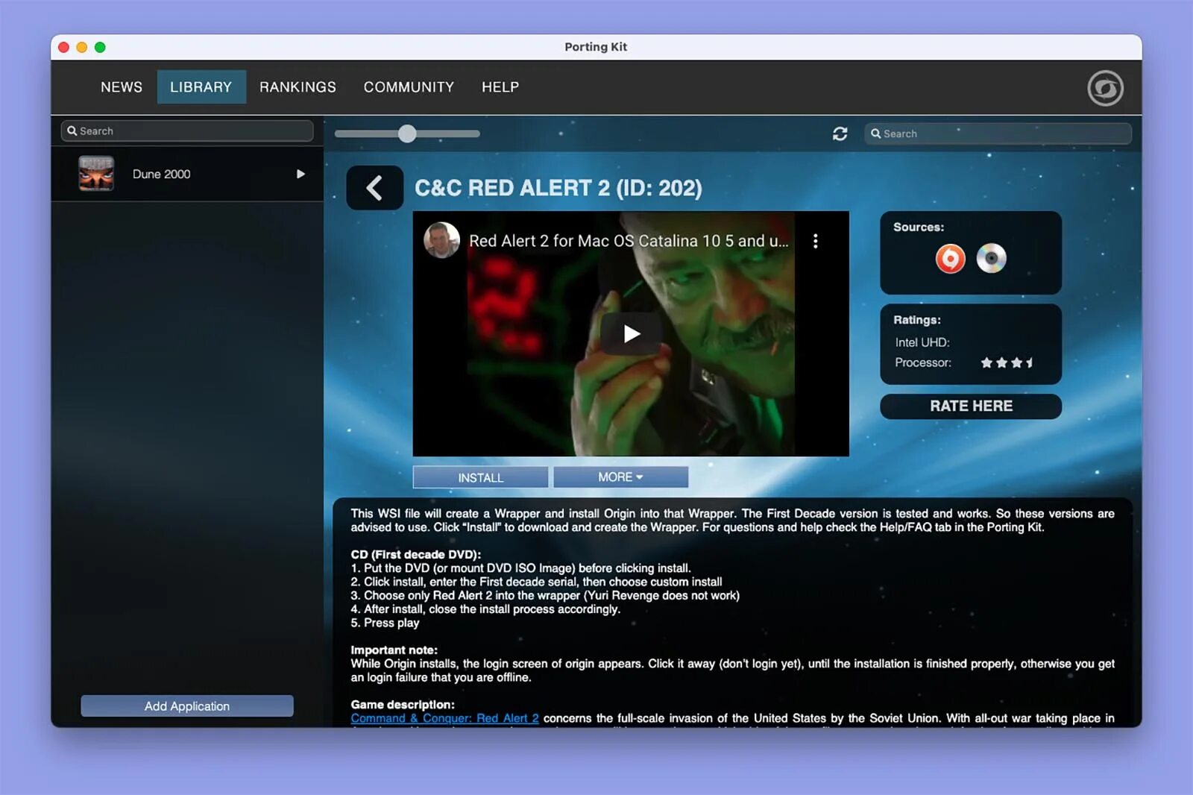Image resolution: width=1193 pixels, height=795 pixels.
Task: Adjust the icon size slider handle
Action: 407,133
